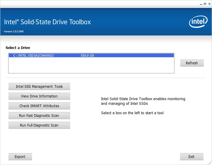This screenshot has width=212, height=165.
Task: Click the 'Select a box on the left' hint
Action: (x=132, y=113)
